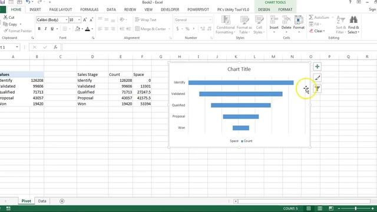Click the zoom in plus button
The height and width of the screenshot is (212, 377).
coord(373,208)
